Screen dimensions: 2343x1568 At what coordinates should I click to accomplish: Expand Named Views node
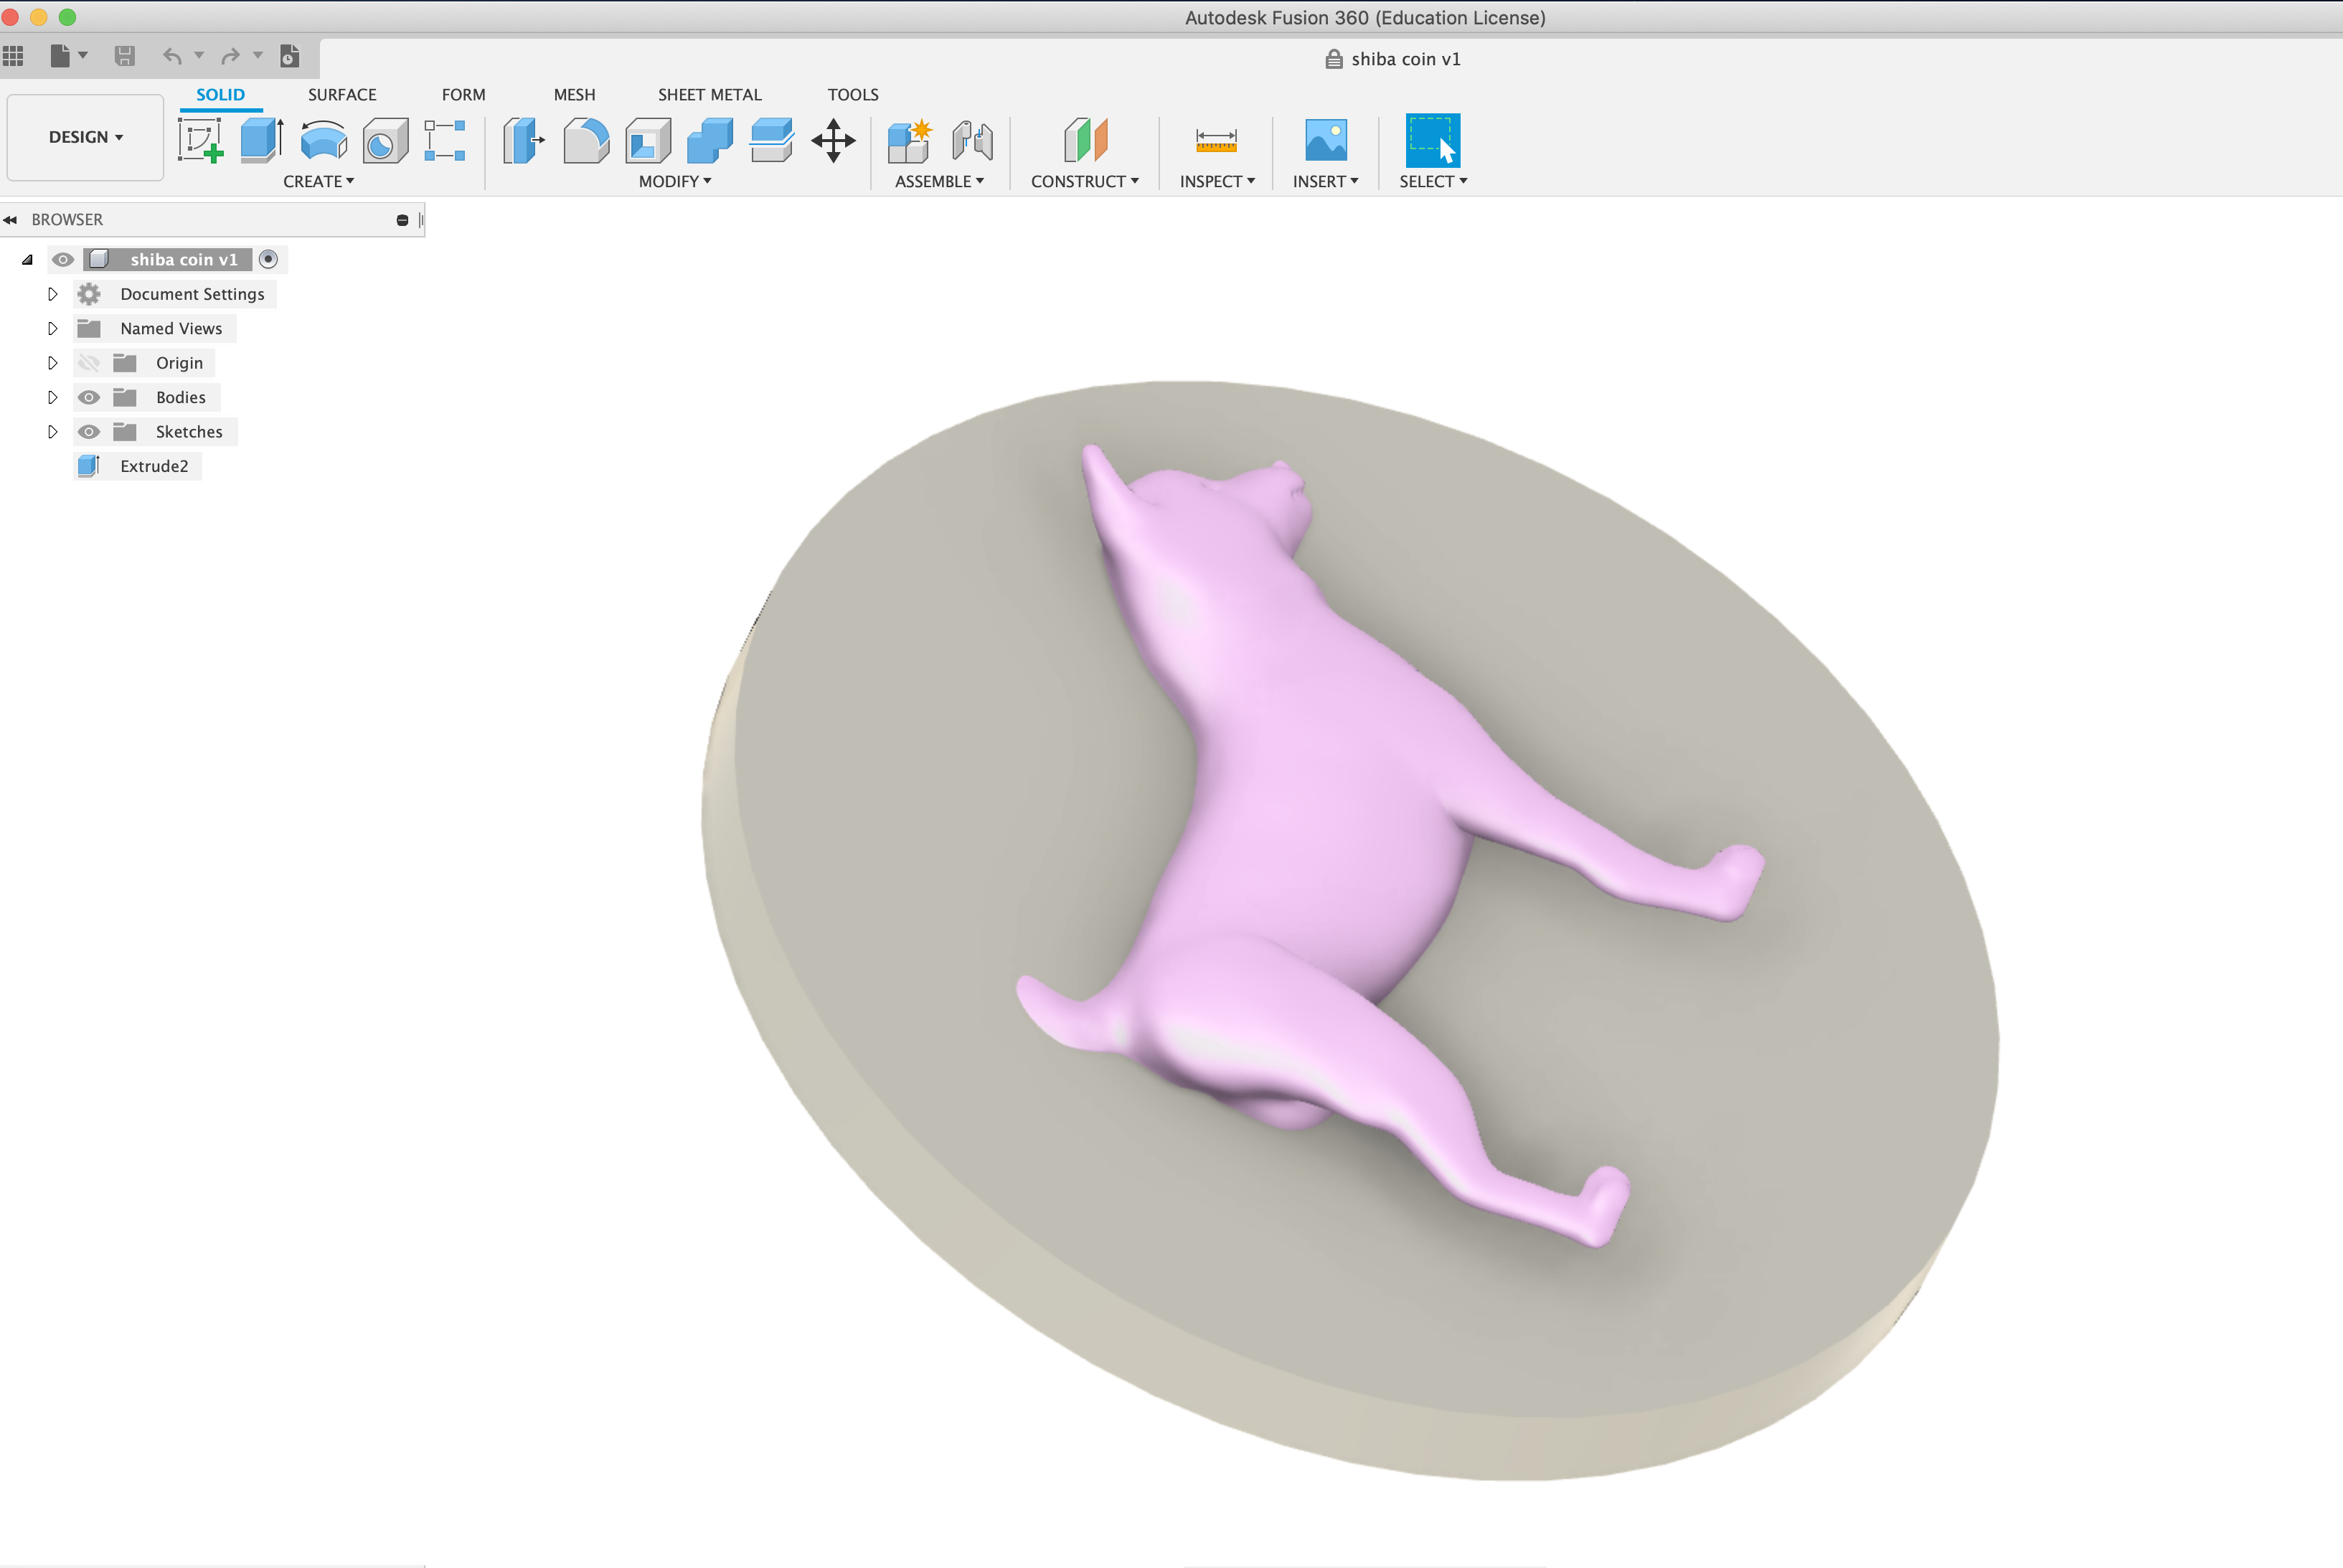pyautogui.click(x=53, y=329)
